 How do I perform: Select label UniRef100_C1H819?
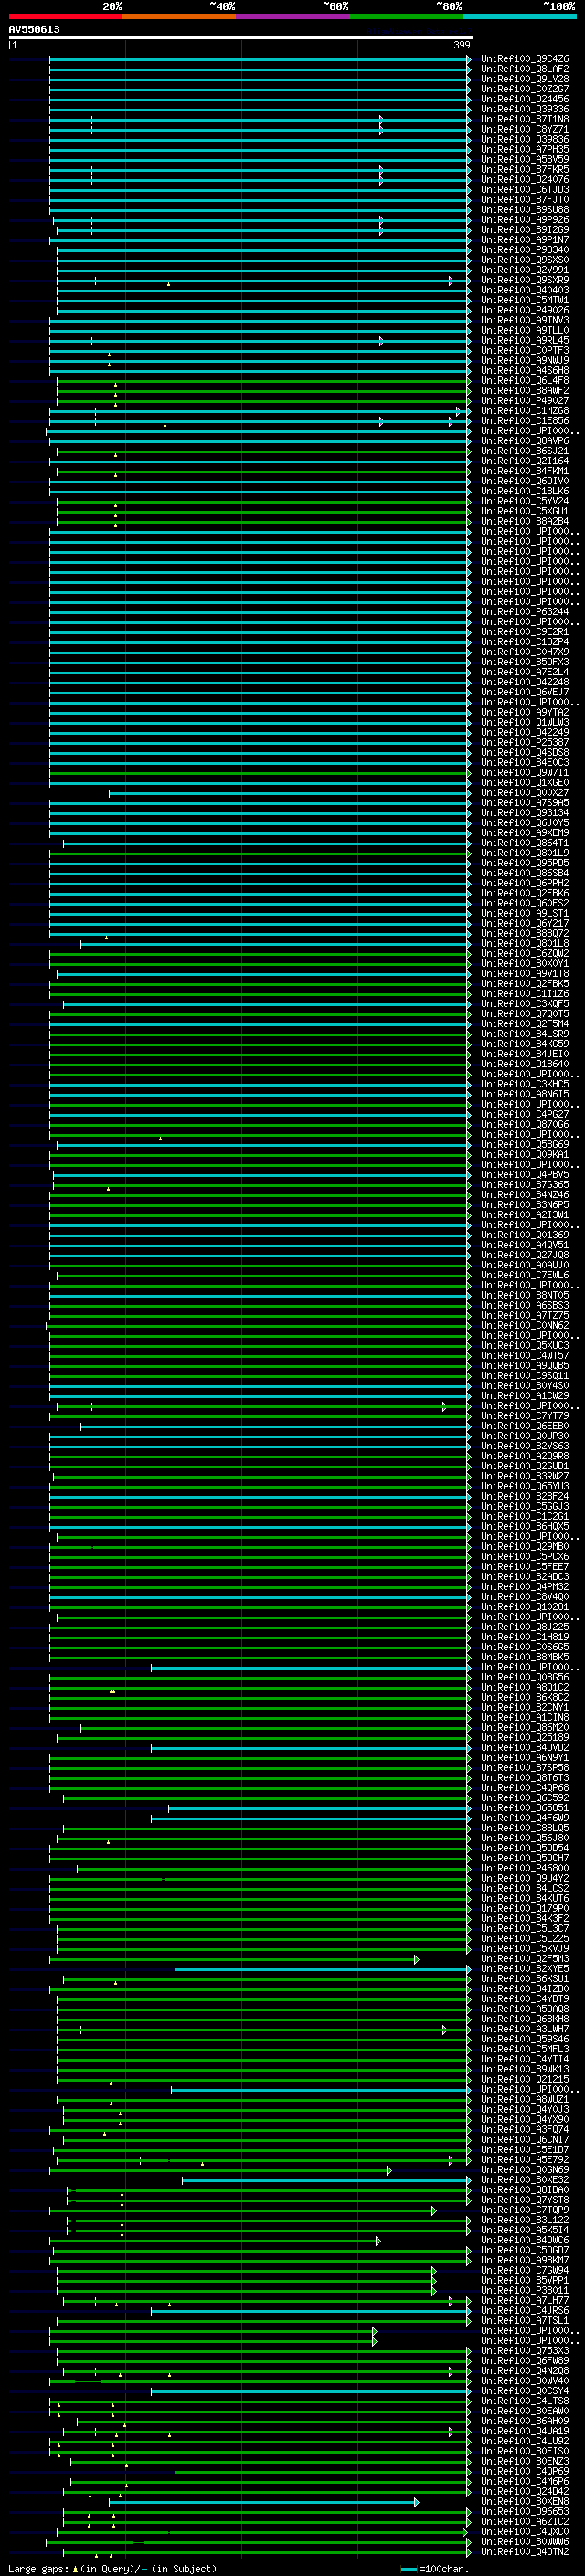(x=525, y=1636)
